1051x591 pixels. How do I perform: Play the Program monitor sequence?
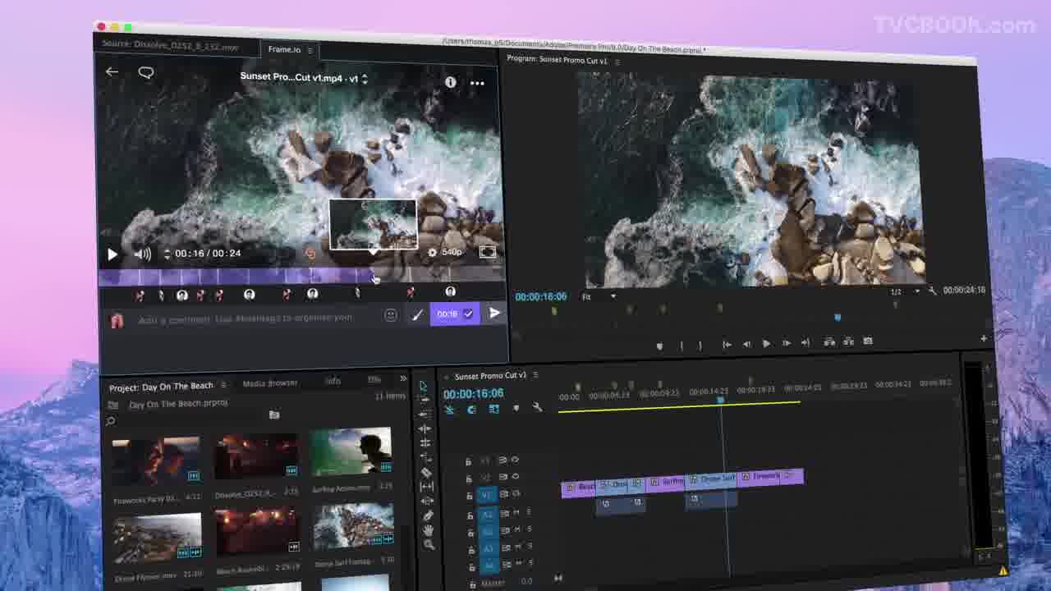click(766, 344)
